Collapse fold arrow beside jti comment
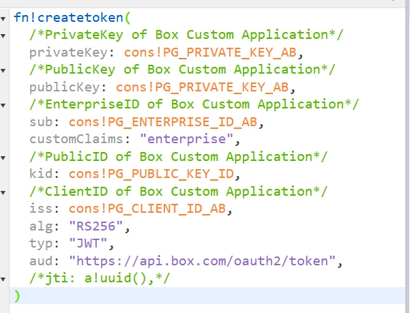Viewport: 412px width, 313px height. 3,280
